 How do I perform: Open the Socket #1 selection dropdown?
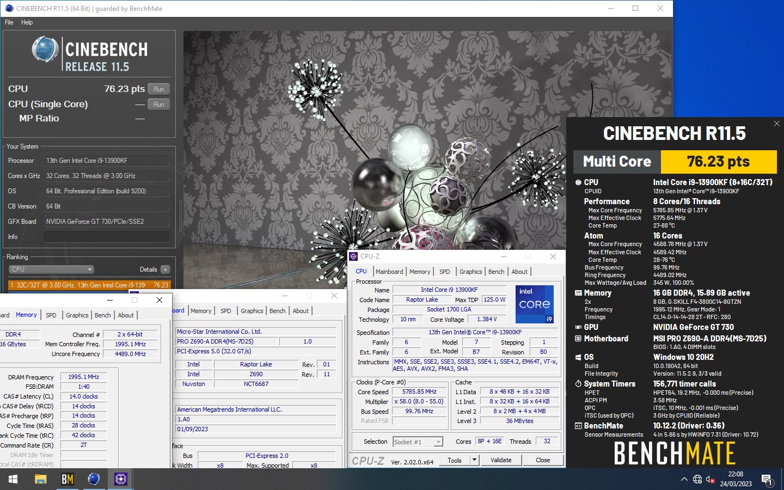(x=418, y=442)
